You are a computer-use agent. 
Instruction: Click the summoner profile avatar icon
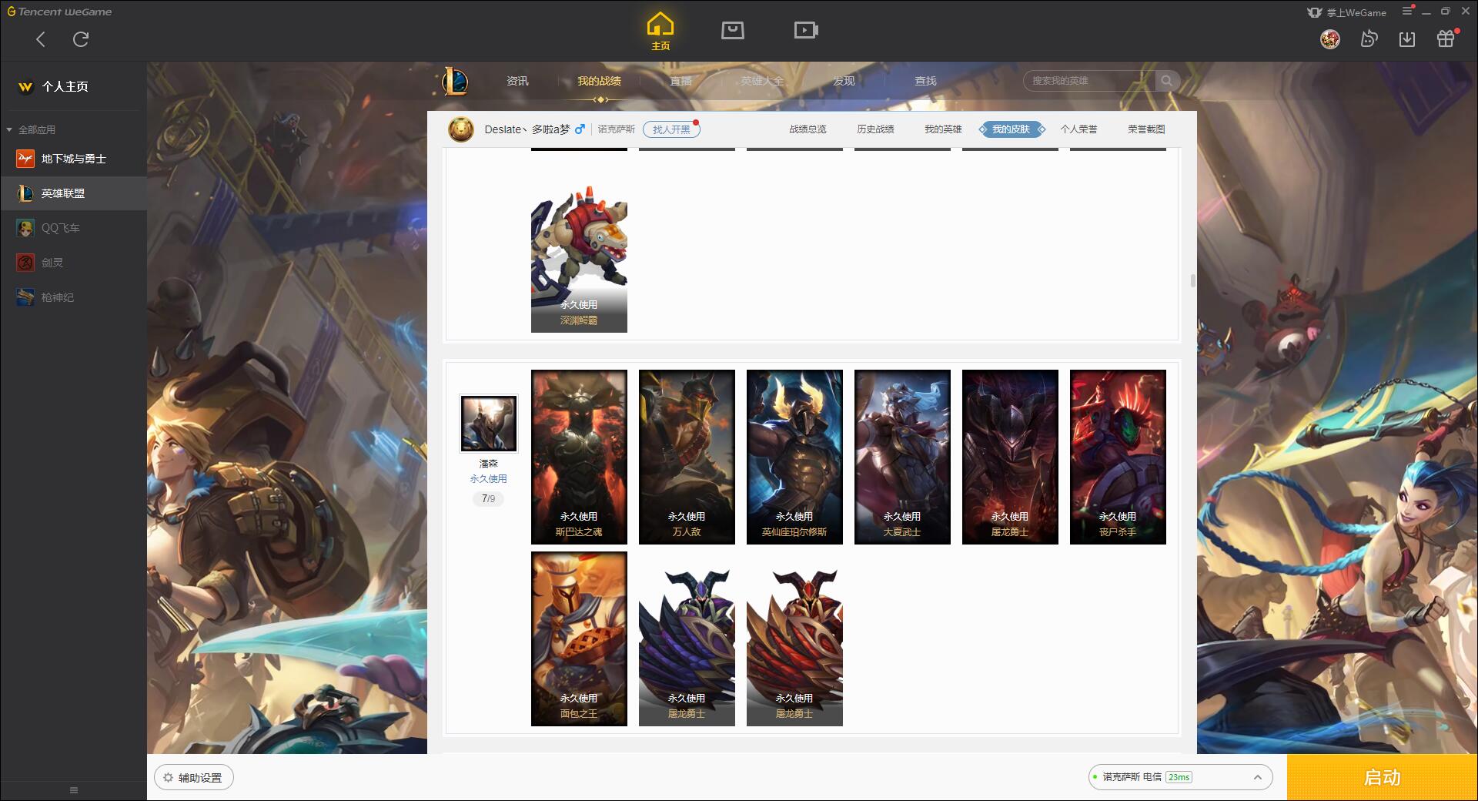coord(461,129)
